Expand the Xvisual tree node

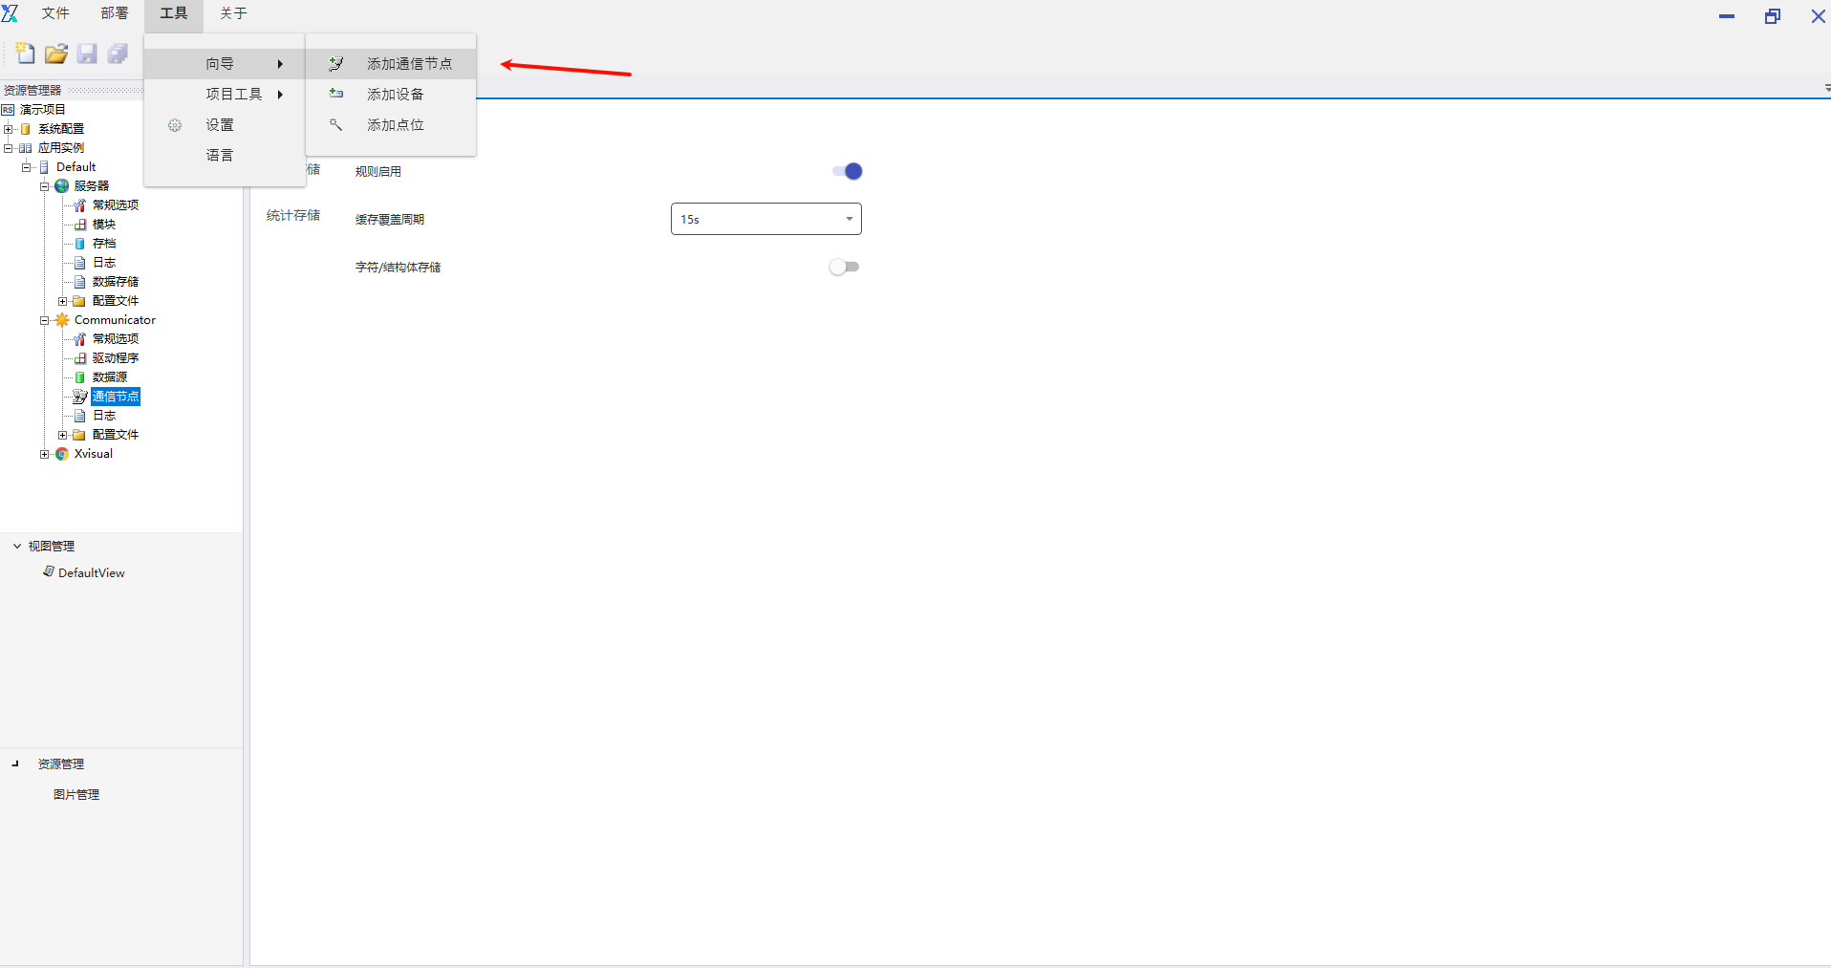(44, 454)
